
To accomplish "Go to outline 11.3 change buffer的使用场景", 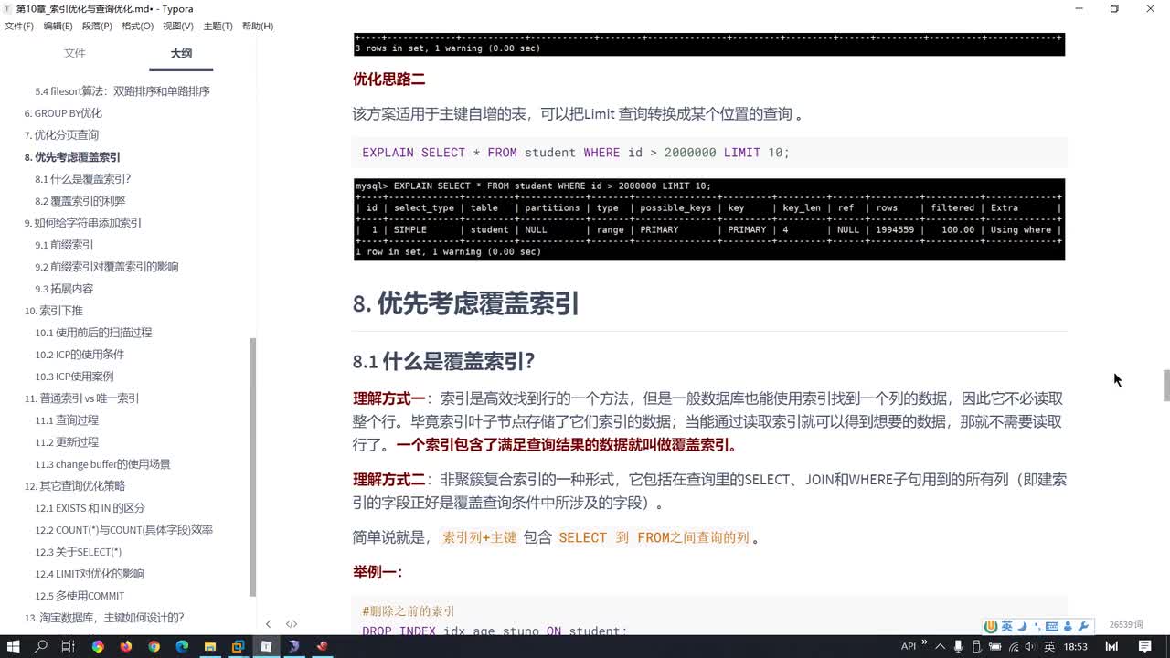I will click(102, 464).
